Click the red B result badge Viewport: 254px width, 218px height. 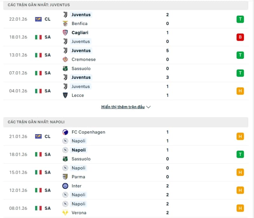click(240, 37)
